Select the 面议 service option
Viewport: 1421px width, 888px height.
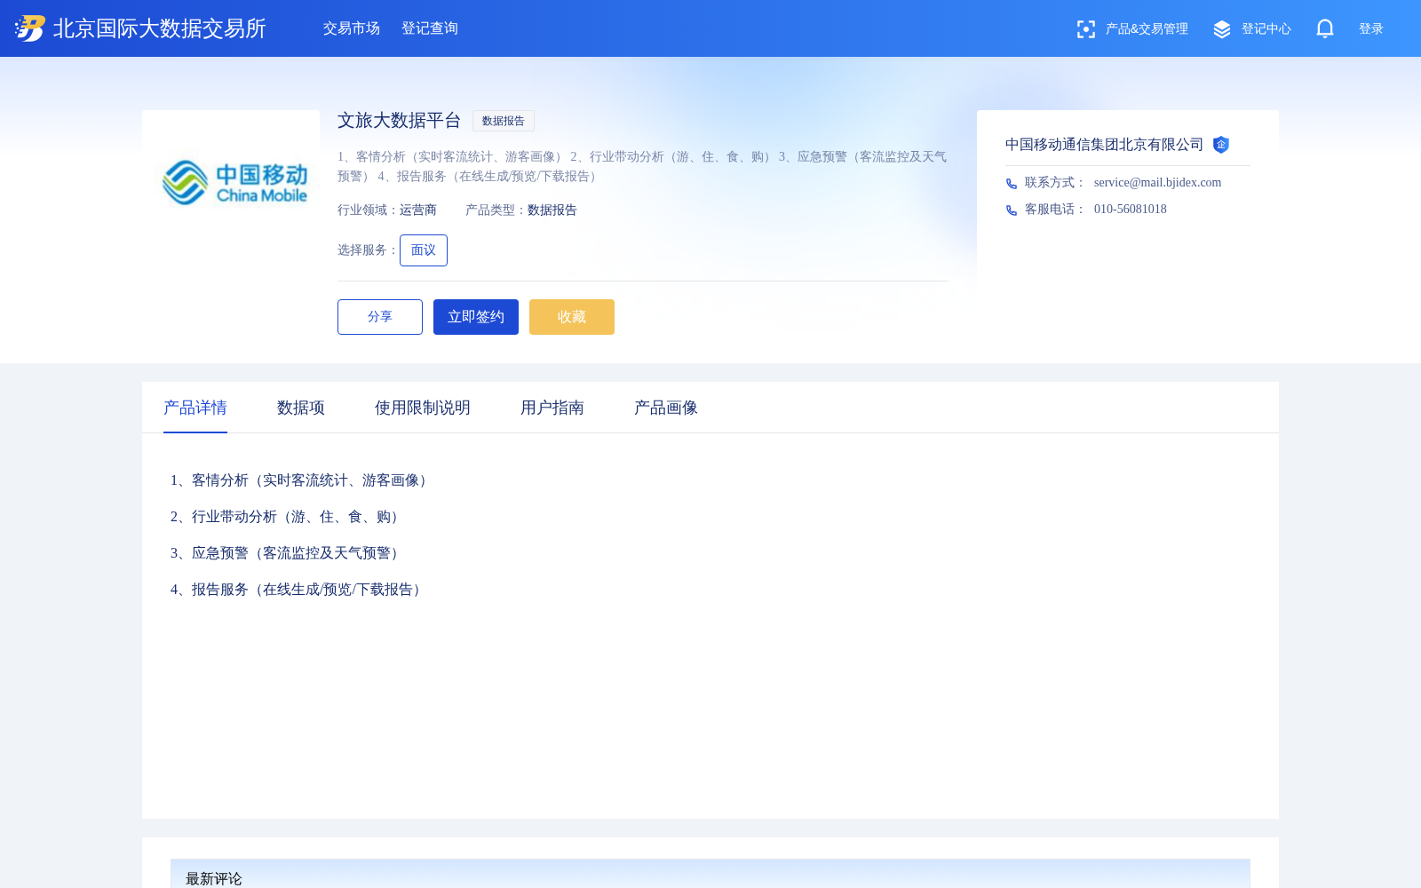point(424,250)
